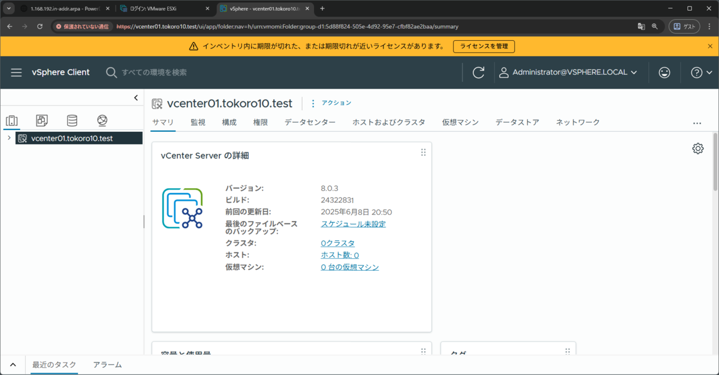This screenshot has height=375, width=719.
Task: Click the browser address bar URL
Action: pyautogui.click(x=288, y=26)
